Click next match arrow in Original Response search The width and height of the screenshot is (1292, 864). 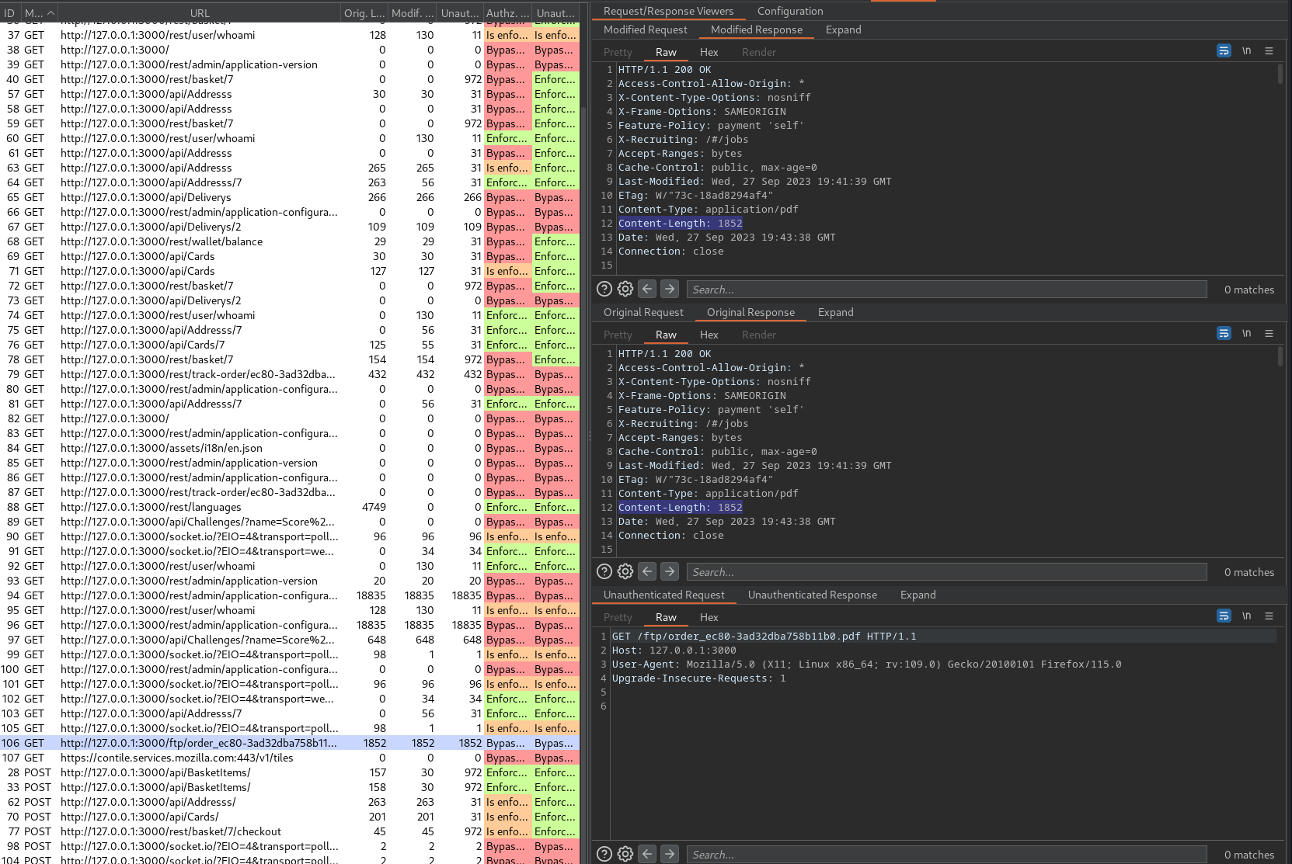click(670, 572)
